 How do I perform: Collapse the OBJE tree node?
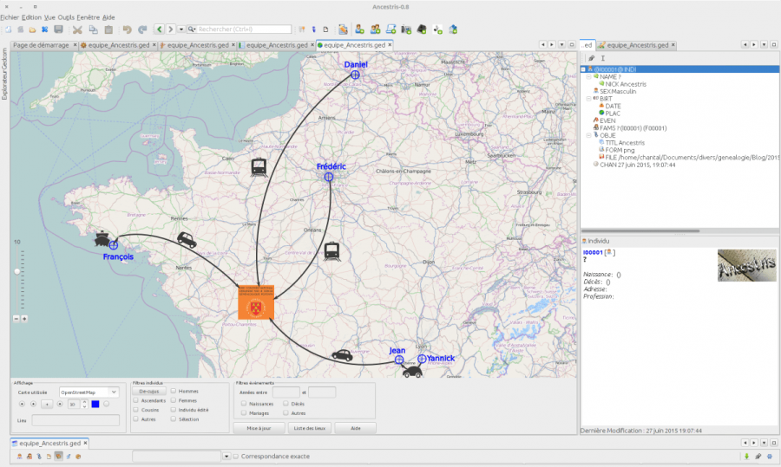[588, 135]
